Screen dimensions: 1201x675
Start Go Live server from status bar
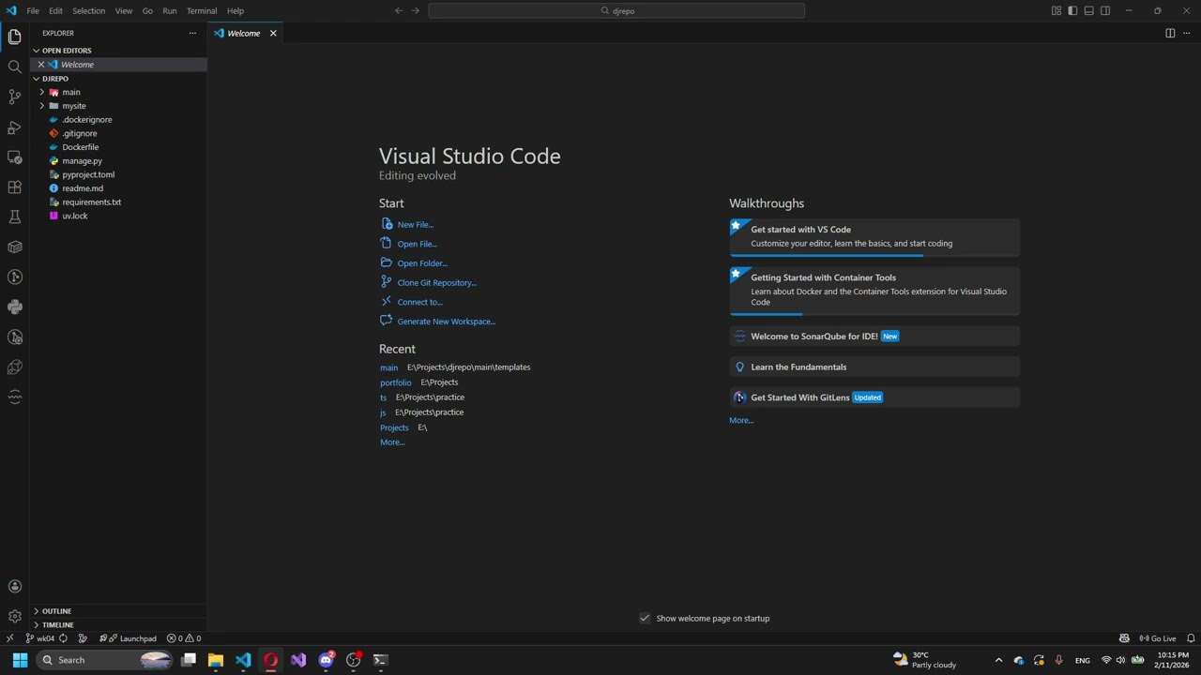pos(1158,638)
